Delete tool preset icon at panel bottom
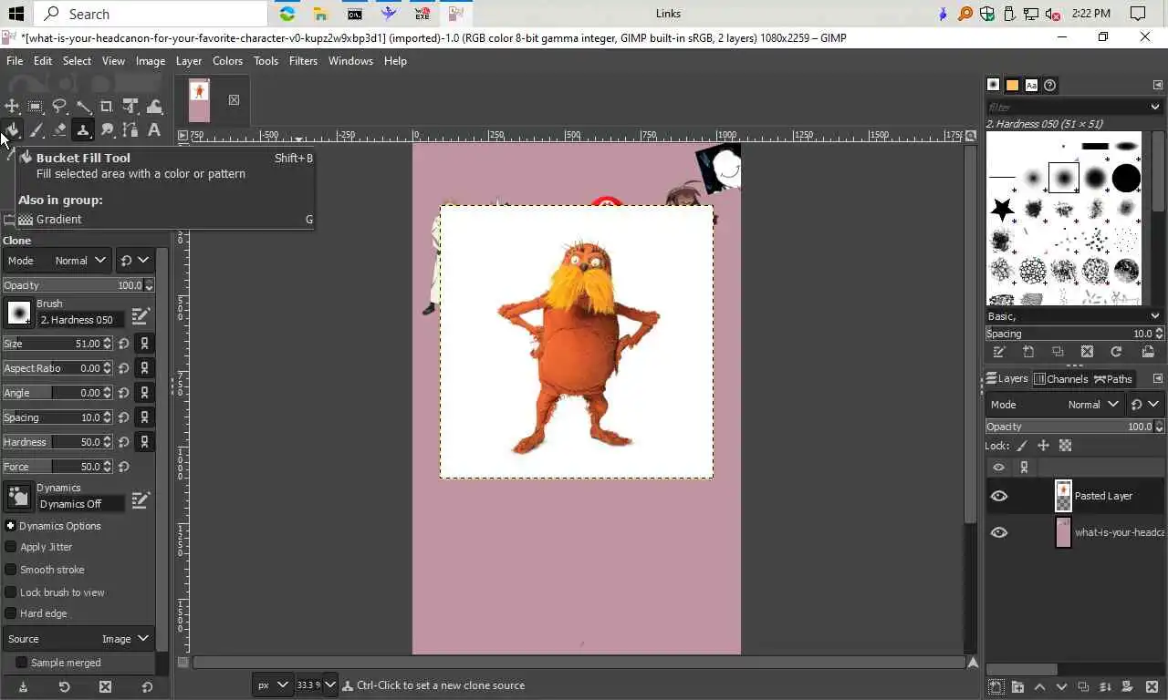Viewport: 1168px width, 700px height. pos(105,686)
